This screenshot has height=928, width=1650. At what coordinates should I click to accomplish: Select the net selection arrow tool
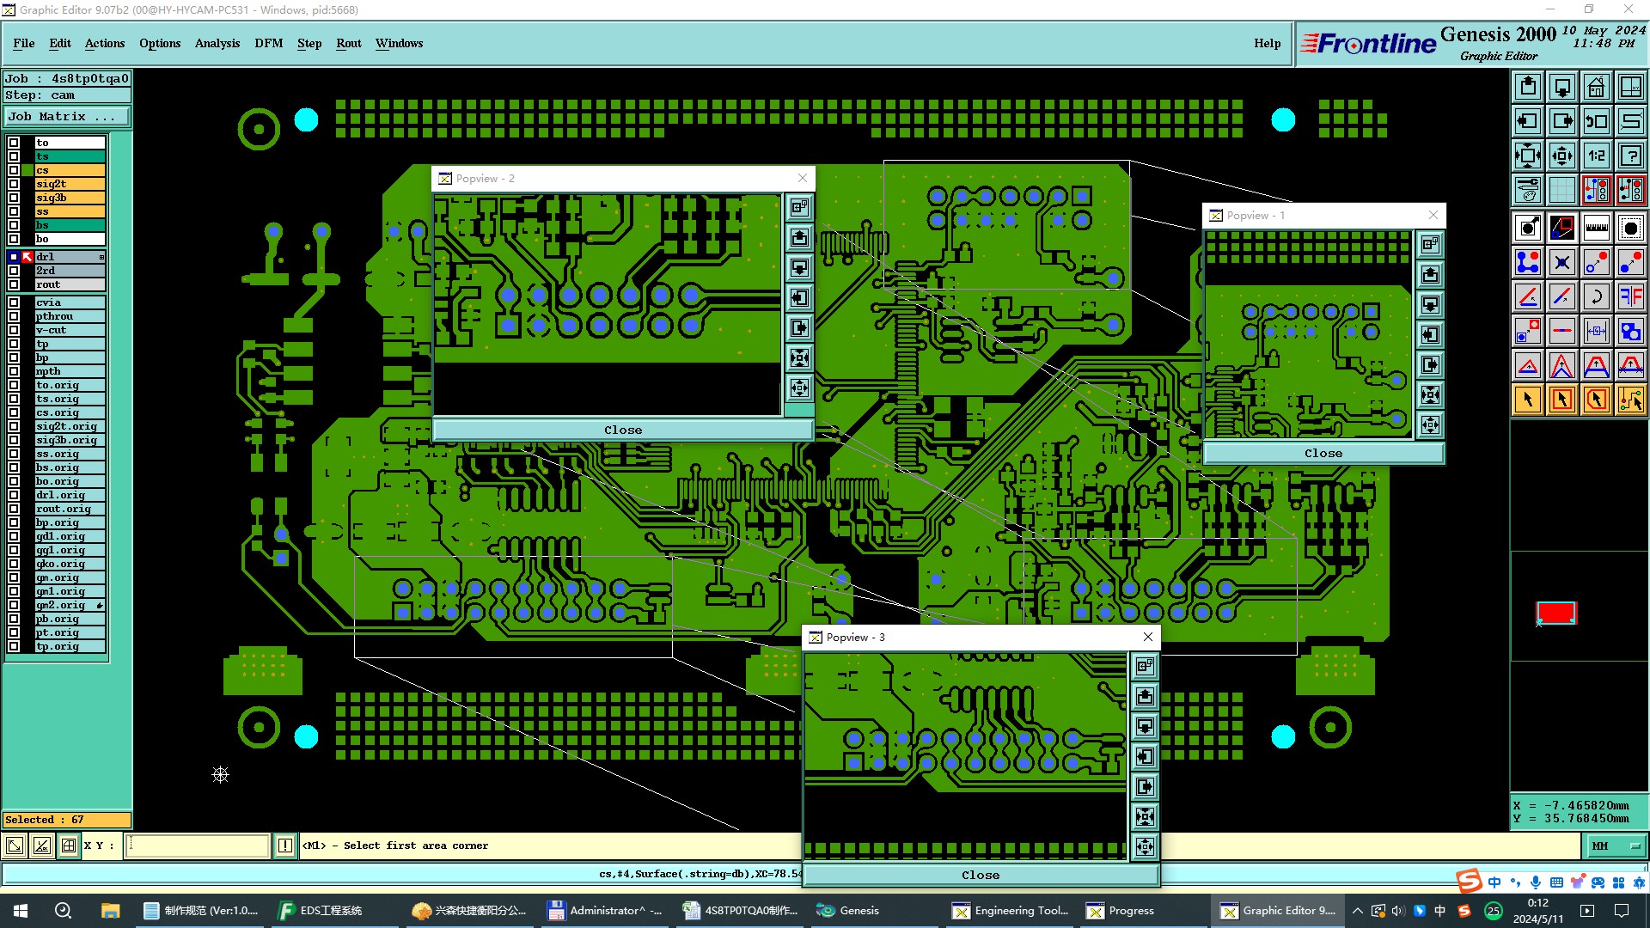(1630, 400)
